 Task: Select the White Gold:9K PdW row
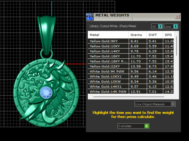coord(131,71)
